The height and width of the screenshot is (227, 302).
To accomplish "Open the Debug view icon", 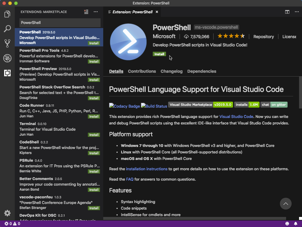I will (x=7, y=58).
